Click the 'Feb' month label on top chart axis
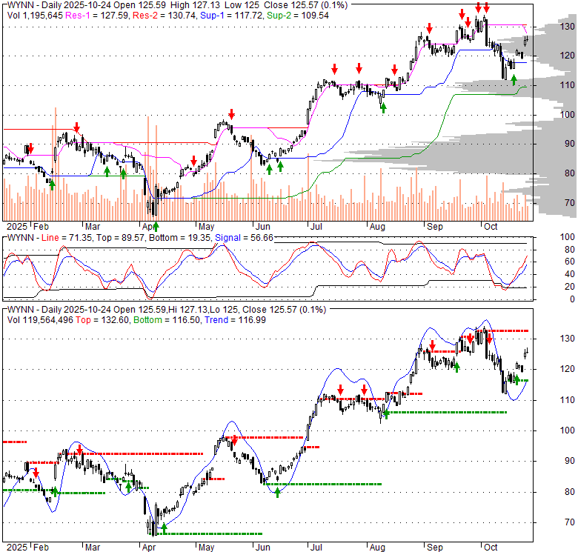The width and height of the screenshot is (578, 552). pos(41,226)
